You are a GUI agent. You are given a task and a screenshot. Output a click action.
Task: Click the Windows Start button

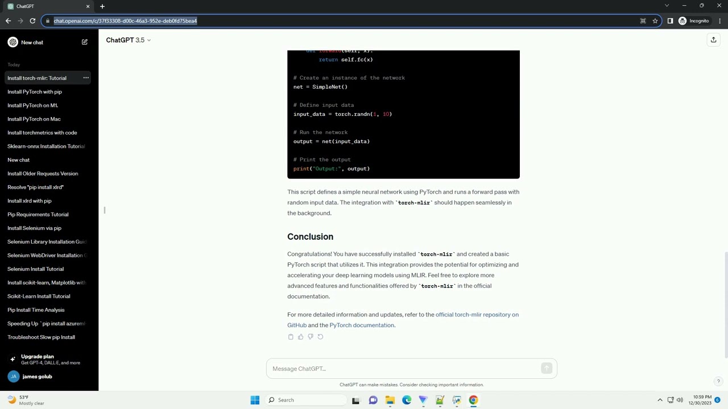[255, 400]
